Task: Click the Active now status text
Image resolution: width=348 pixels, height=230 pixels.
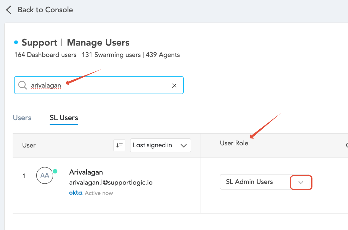Action: click(99, 193)
